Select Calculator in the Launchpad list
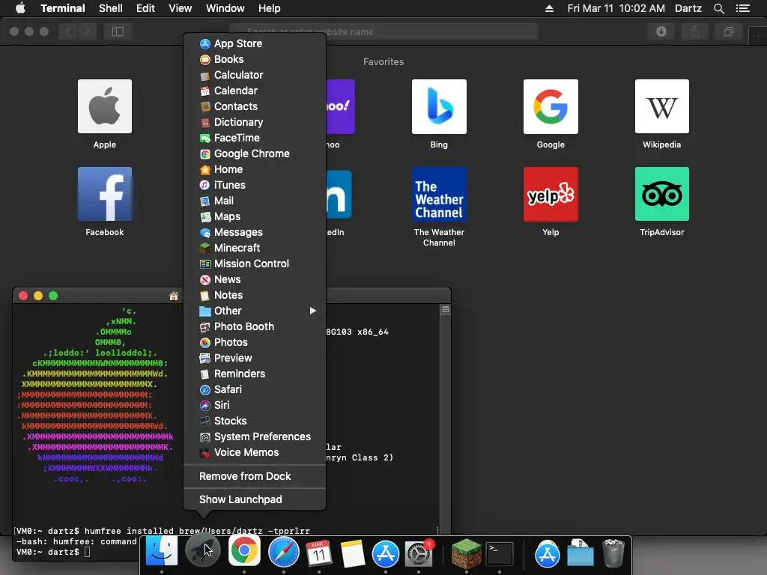The height and width of the screenshot is (575, 767). [x=255, y=75]
